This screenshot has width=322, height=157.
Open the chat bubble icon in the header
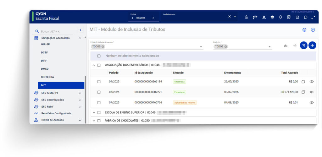[x=305, y=17]
